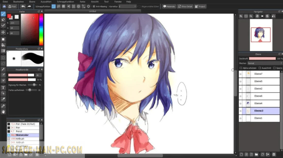Viewport: 283px width, 158px height.
Task: Select the rectangular Selection tool
Action: (3, 58)
